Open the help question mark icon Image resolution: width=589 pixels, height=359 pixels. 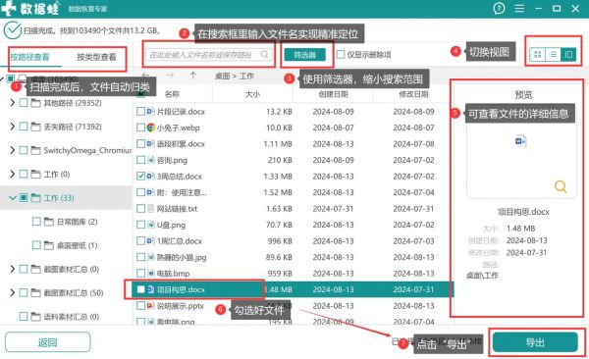coord(499,8)
